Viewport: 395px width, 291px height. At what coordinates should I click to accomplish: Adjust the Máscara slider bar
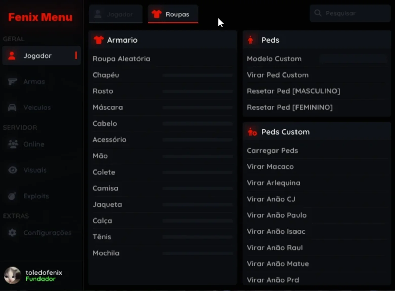coord(197,107)
